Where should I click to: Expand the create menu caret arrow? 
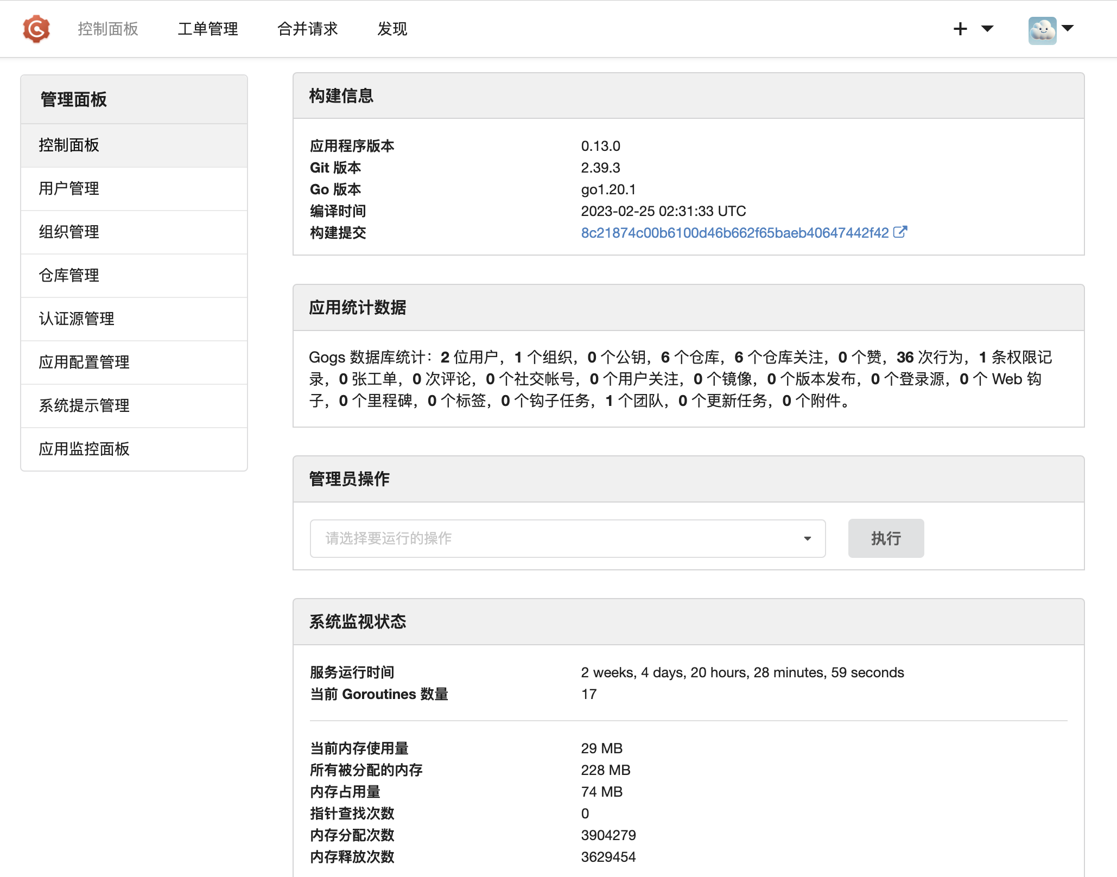tap(987, 29)
